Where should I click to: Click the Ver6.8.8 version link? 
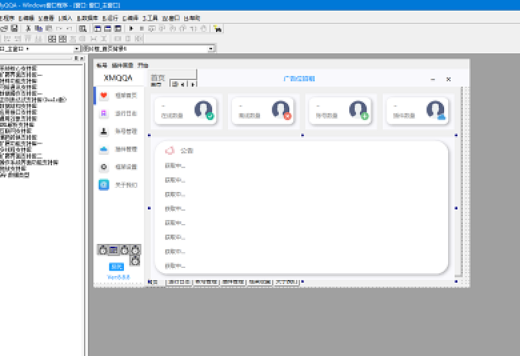click(119, 276)
